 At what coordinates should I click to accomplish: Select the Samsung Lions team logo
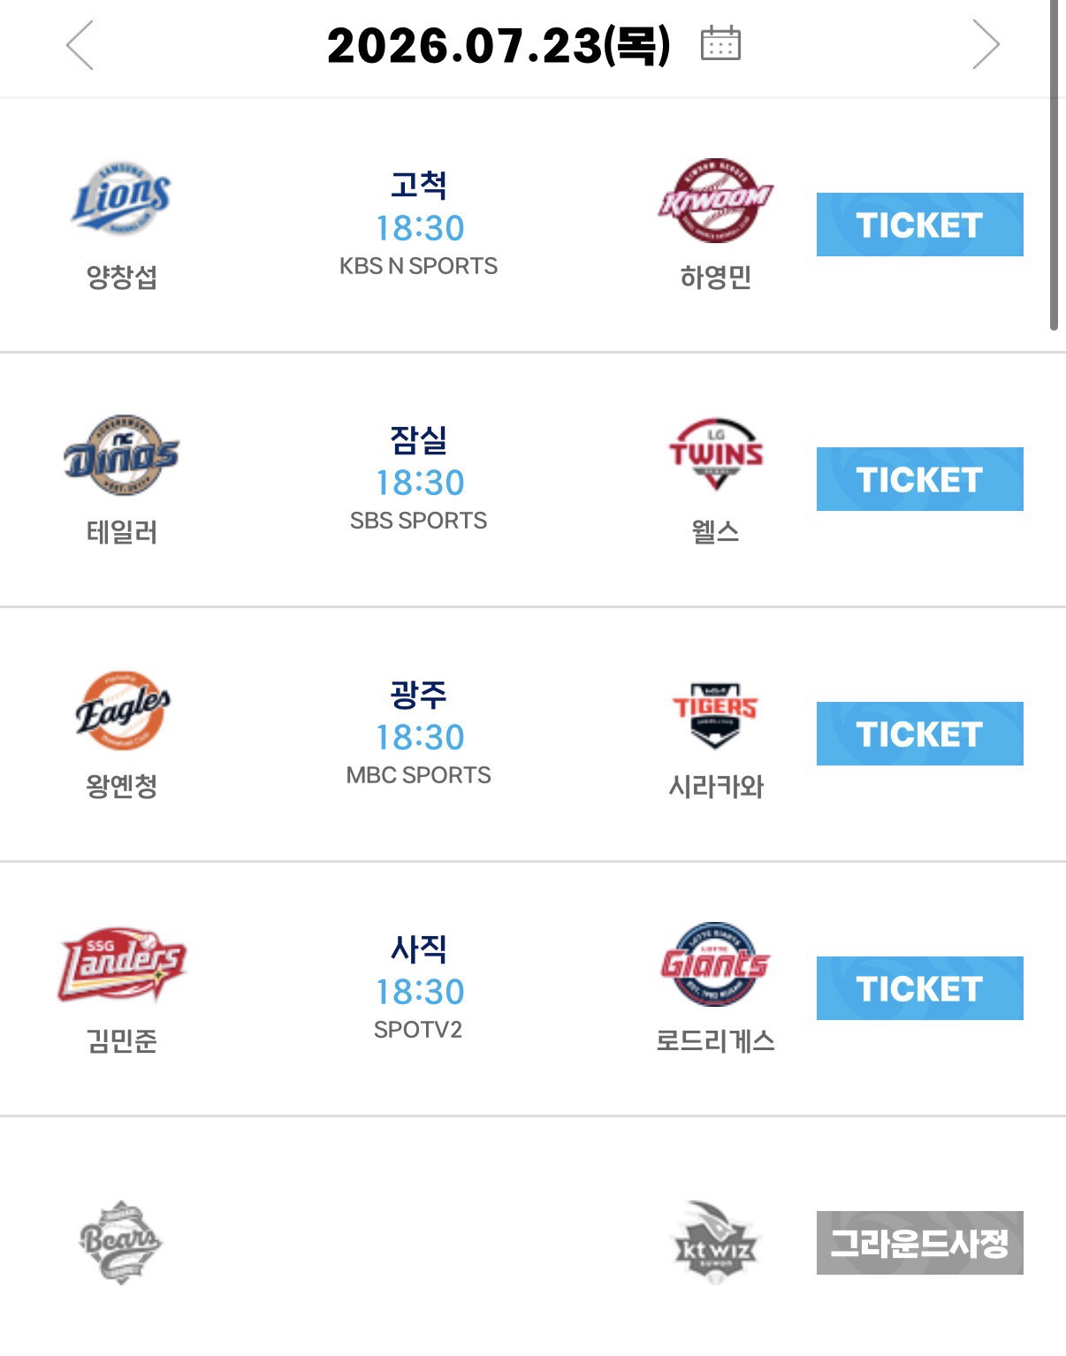point(121,198)
